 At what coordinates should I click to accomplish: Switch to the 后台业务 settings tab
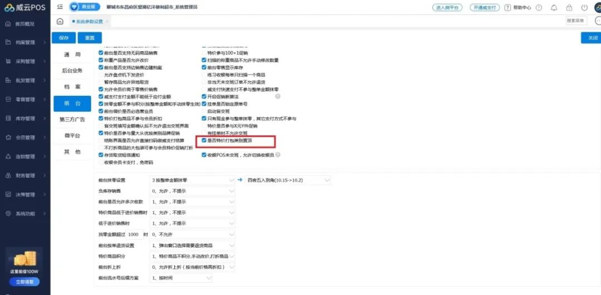click(x=72, y=71)
